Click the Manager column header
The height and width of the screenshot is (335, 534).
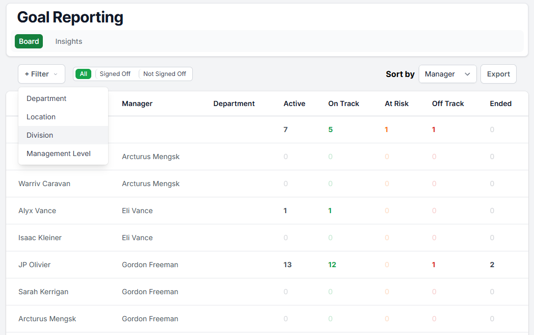(137, 104)
